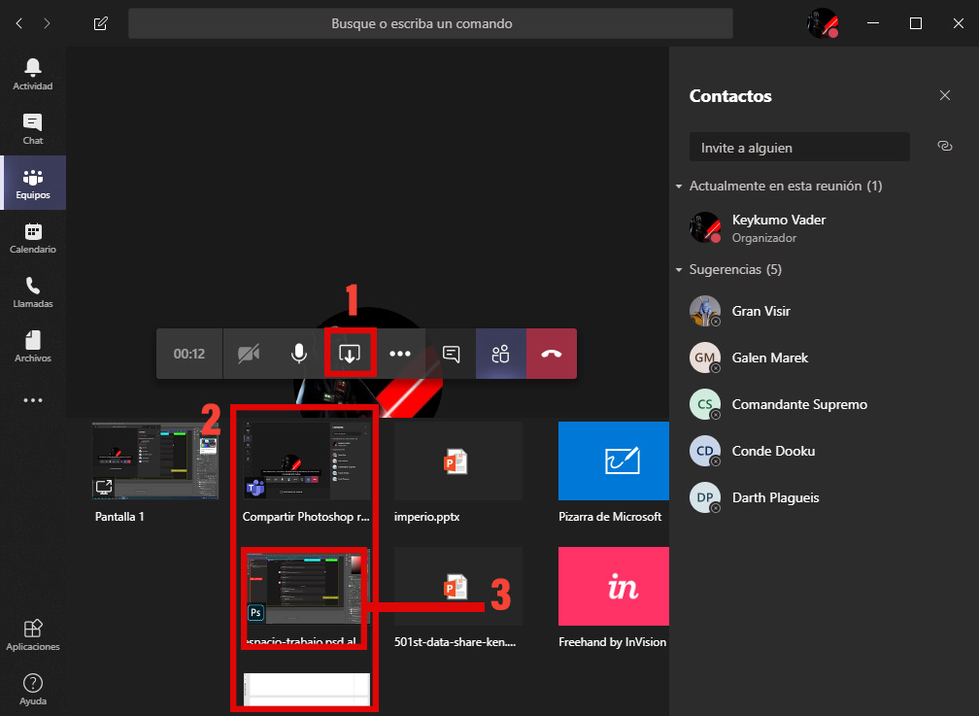Mute the microphone
979x716 pixels.
(x=298, y=353)
